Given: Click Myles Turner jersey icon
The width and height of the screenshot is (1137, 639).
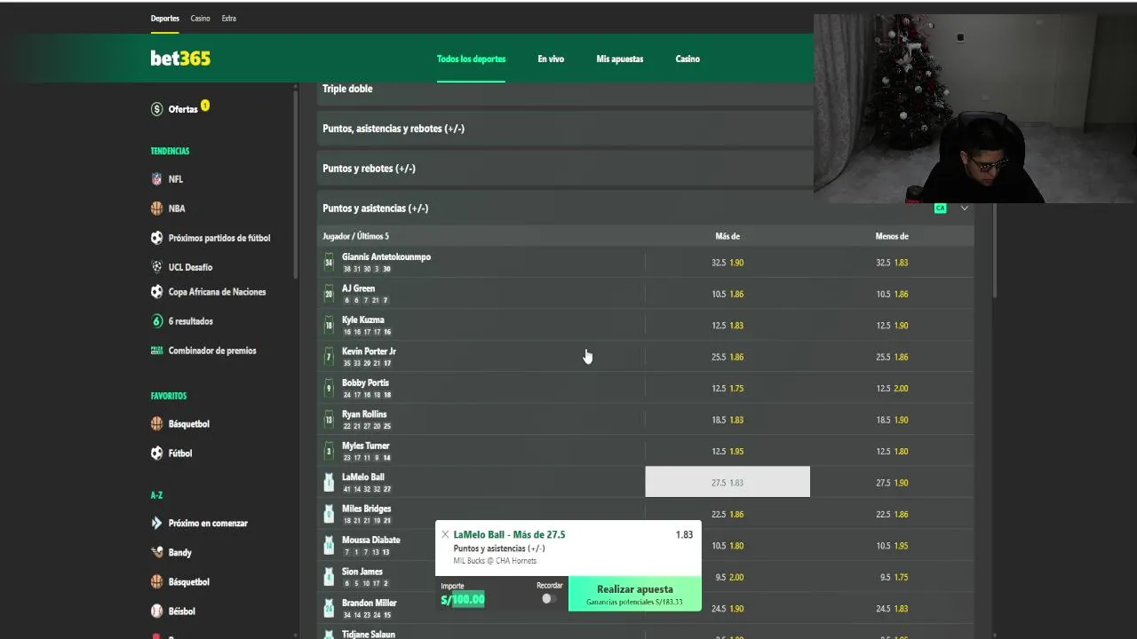Looking at the screenshot, I should pos(329,452).
